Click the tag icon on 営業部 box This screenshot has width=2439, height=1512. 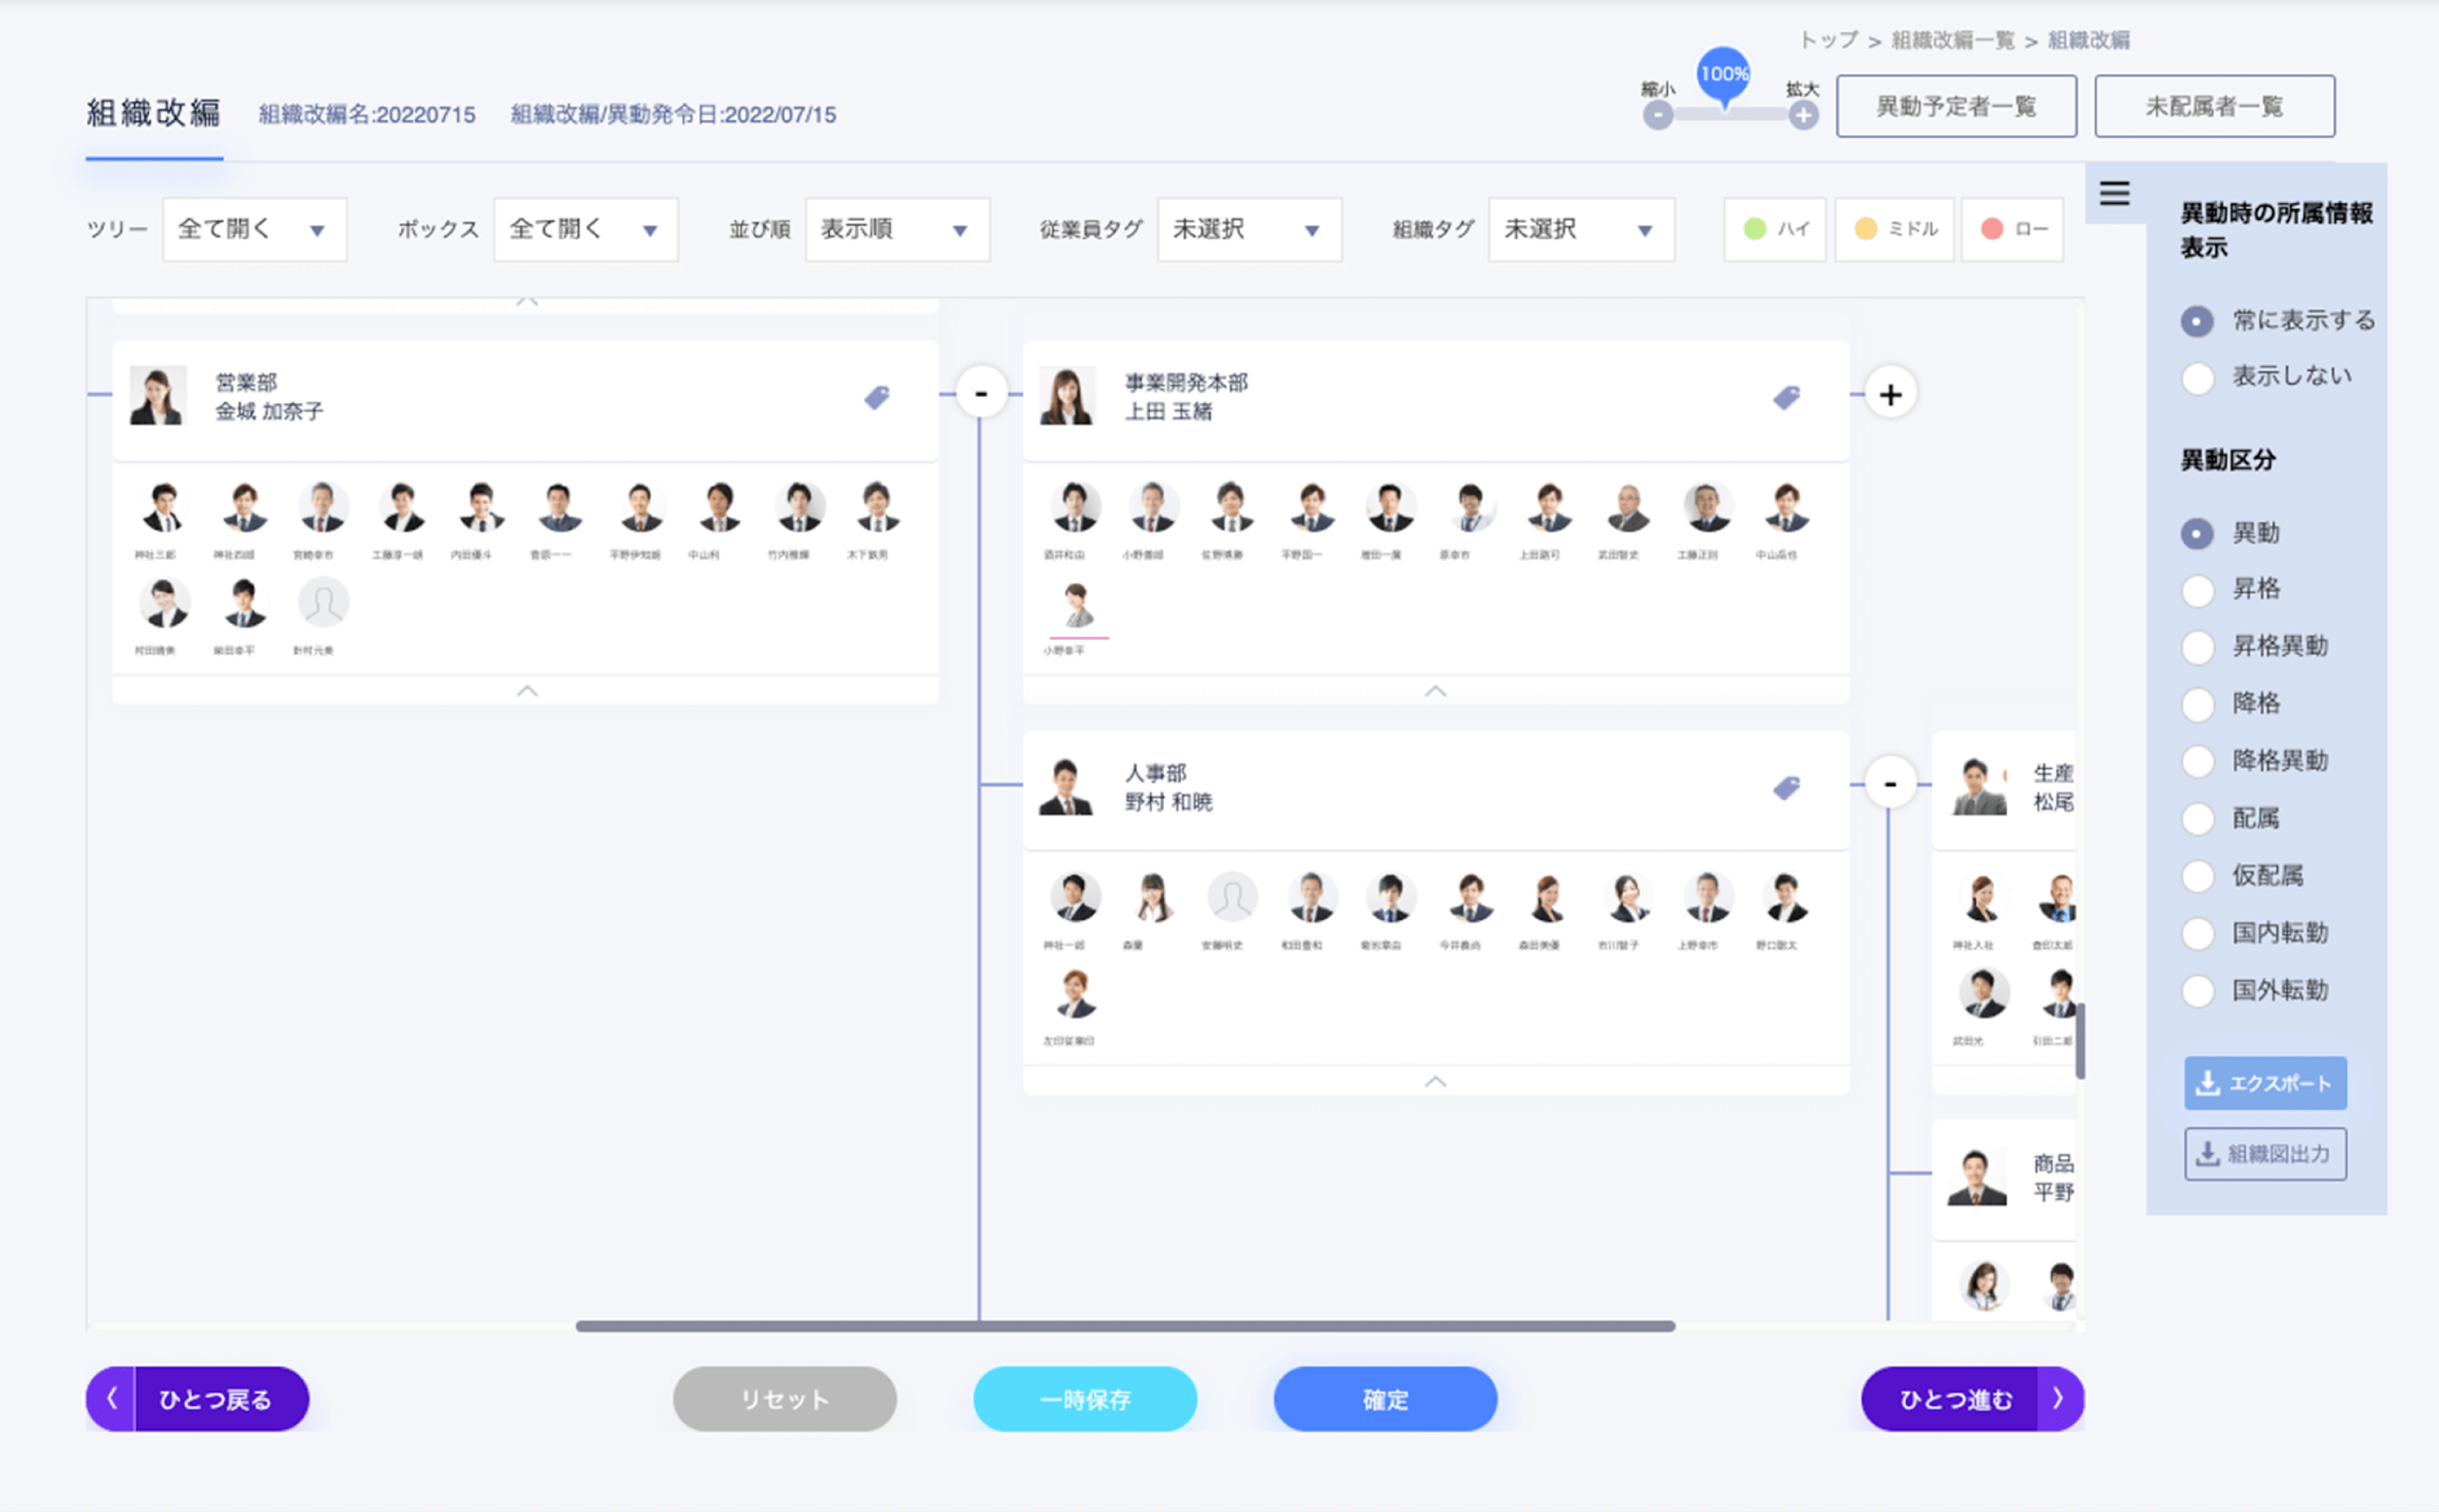pyautogui.click(x=877, y=397)
